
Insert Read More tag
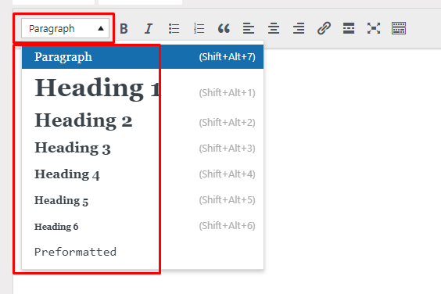[x=349, y=28]
